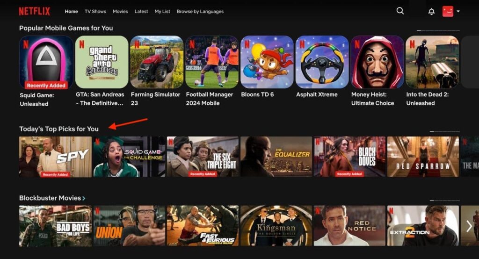Open the Union movie thumbnail
This screenshot has height=259, width=479.
click(x=129, y=226)
